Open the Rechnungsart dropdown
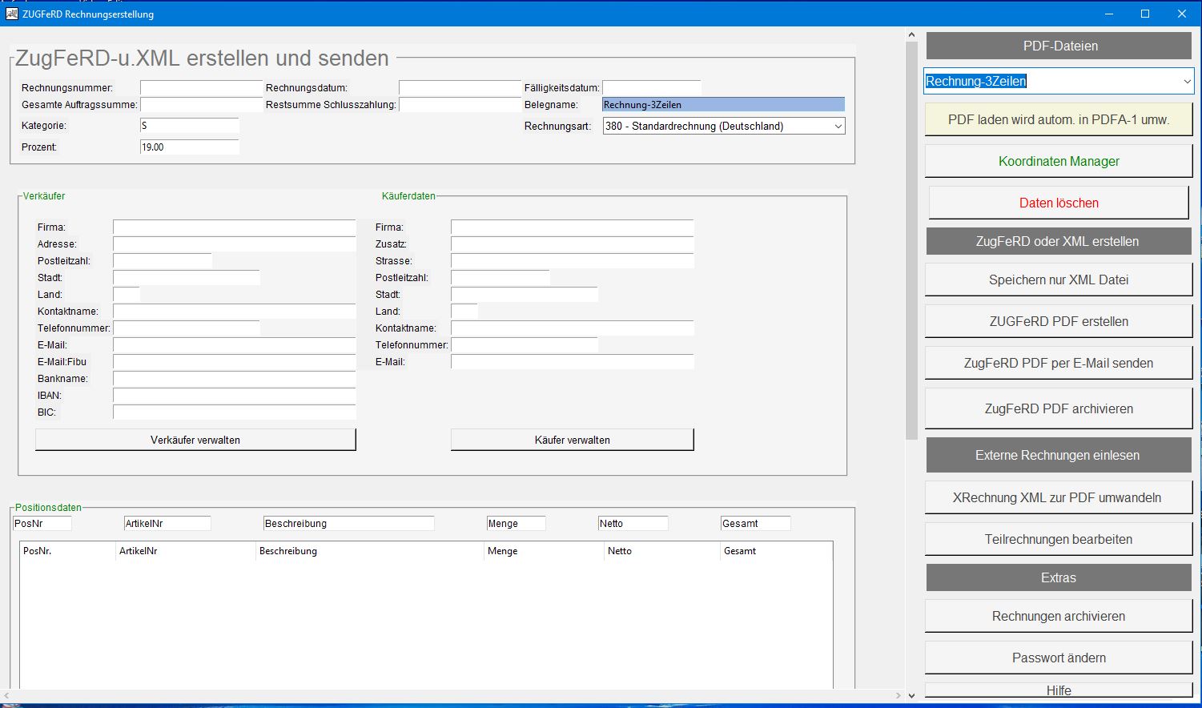 [838, 126]
